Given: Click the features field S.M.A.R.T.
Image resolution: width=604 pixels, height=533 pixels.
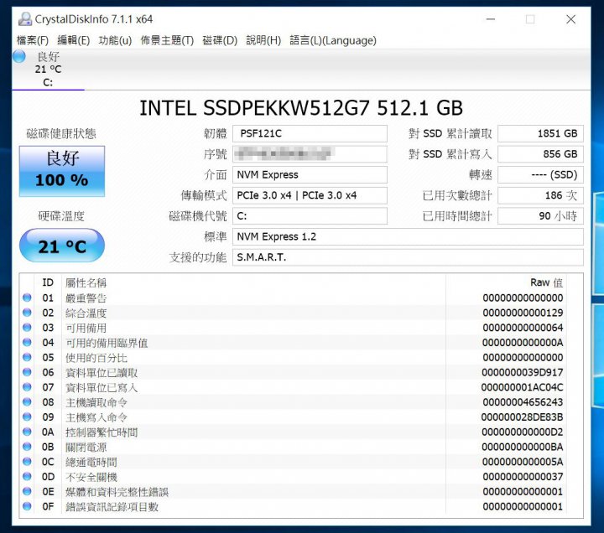Looking at the screenshot, I should point(408,257).
